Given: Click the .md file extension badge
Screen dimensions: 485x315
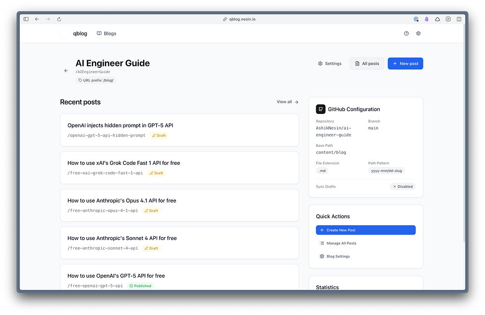Looking at the screenshot, I should click(322, 171).
